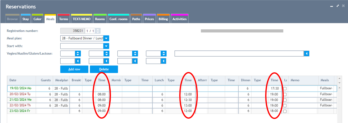
Task: Click the Registration number field 358231
Action: point(72,31)
